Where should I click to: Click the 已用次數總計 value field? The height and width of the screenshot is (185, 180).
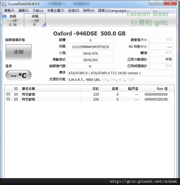tap(161, 60)
